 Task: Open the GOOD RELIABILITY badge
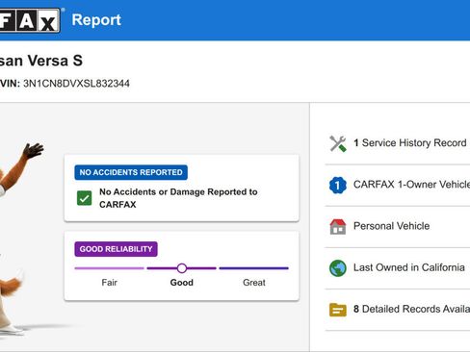tap(116, 249)
